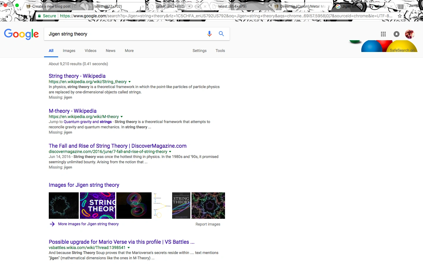Open the String Theory book cover thumbnail
Image resolution: width=423 pixels, height=264 pixels.
point(181,206)
